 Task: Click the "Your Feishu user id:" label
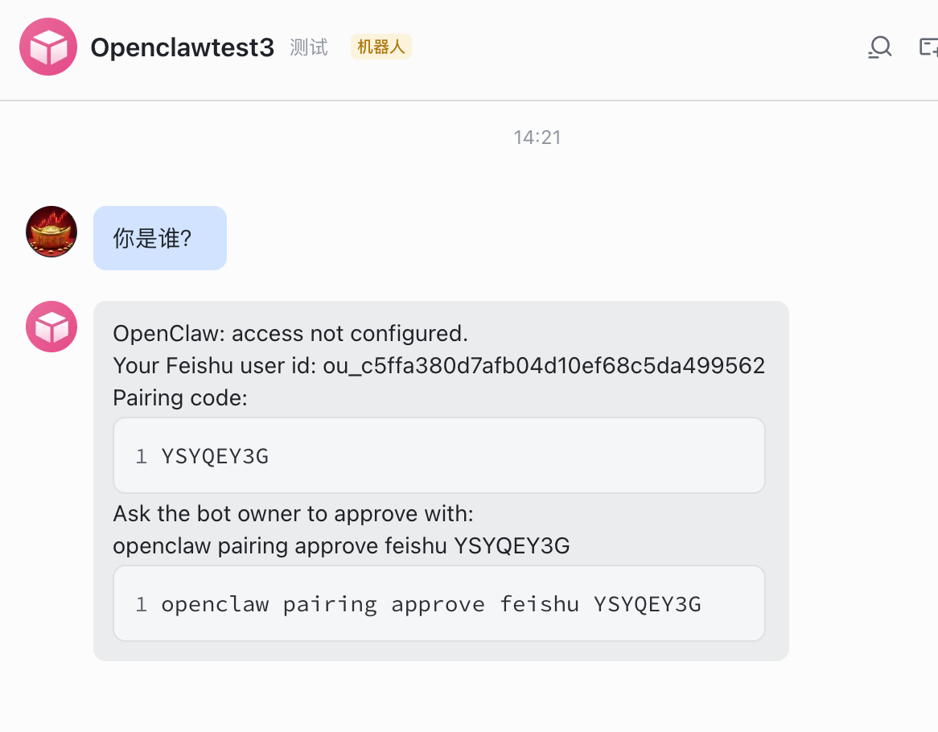[215, 366]
